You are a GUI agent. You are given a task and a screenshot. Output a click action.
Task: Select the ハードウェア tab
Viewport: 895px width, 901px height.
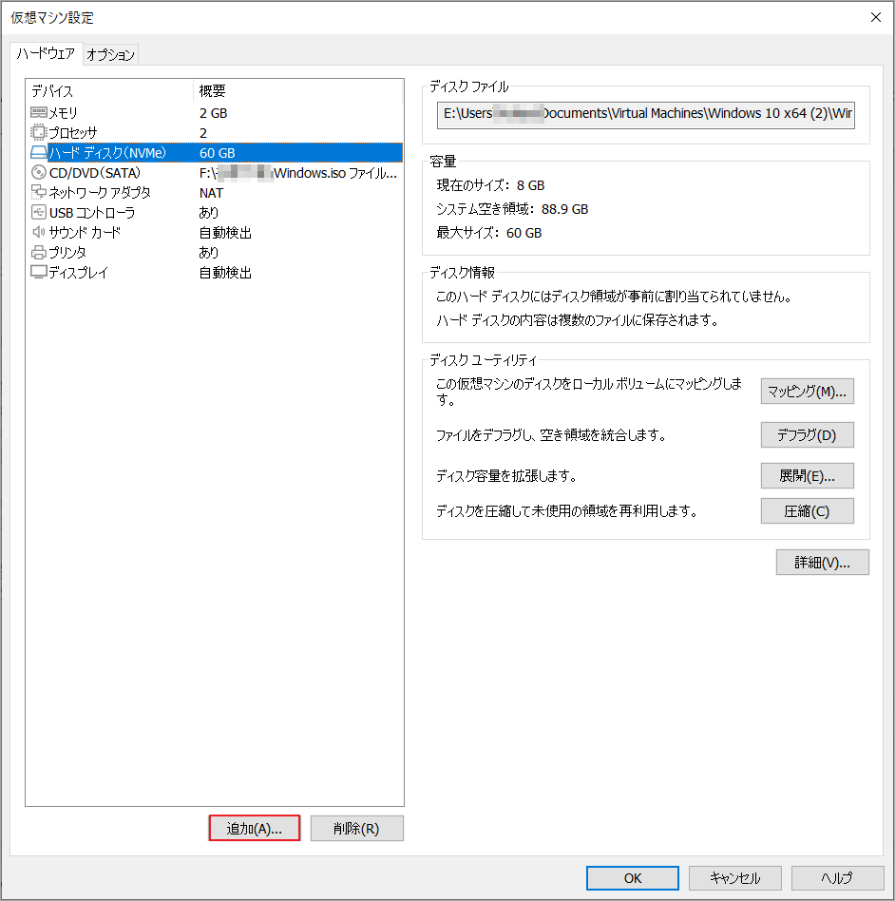tap(46, 54)
